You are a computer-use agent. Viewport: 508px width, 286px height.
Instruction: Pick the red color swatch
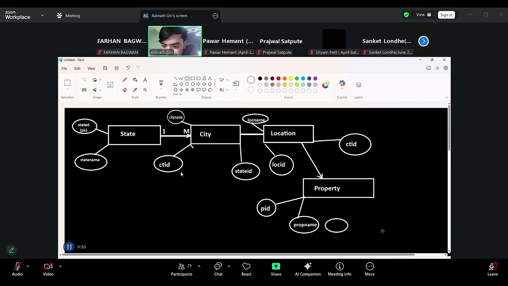point(279,79)
